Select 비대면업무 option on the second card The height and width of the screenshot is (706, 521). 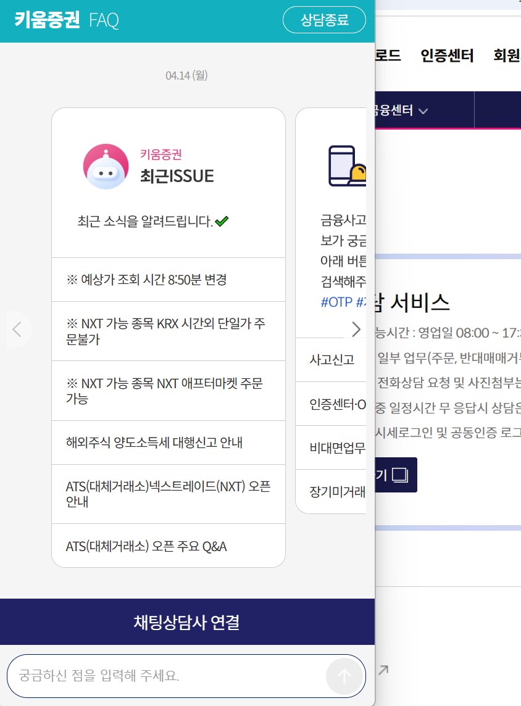(331, 447)
